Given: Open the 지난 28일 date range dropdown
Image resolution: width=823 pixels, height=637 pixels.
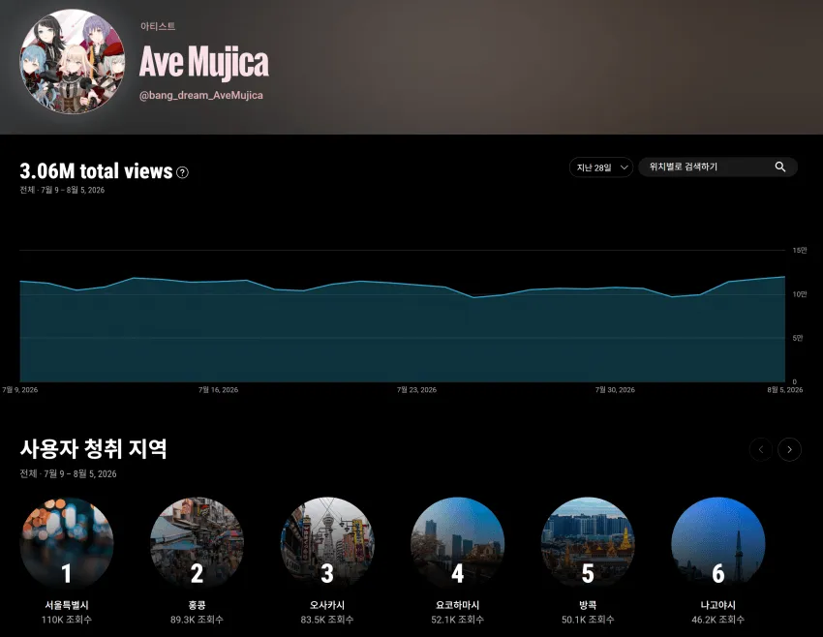Looking at the screenshot, I should [x=601, y=167].
